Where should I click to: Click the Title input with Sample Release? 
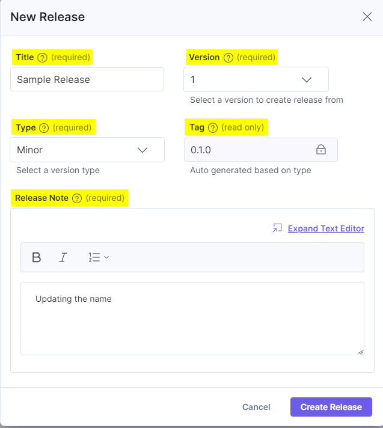[x=87, y=79]
